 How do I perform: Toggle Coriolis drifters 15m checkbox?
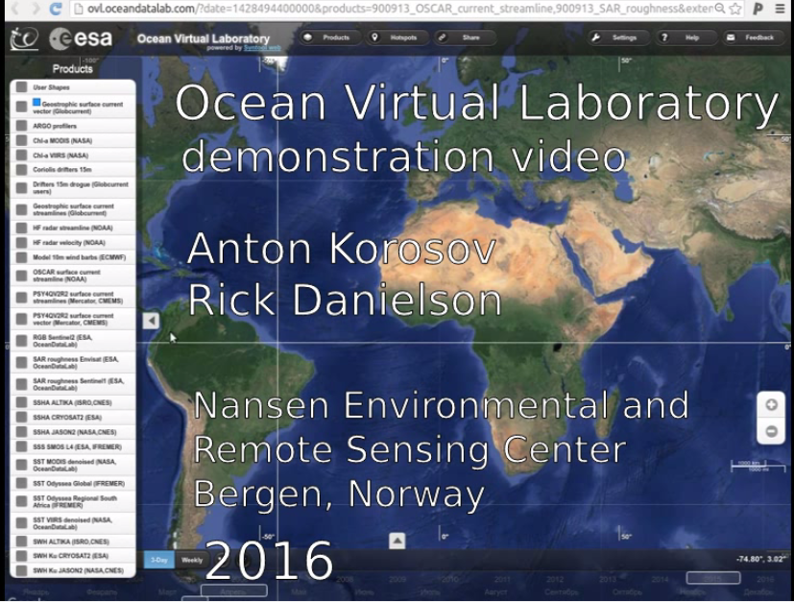coord(21,170)
